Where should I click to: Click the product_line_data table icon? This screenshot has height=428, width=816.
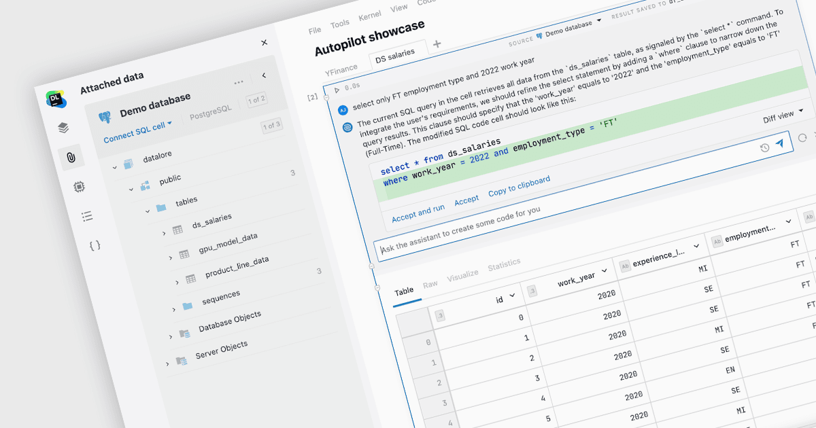191,277
